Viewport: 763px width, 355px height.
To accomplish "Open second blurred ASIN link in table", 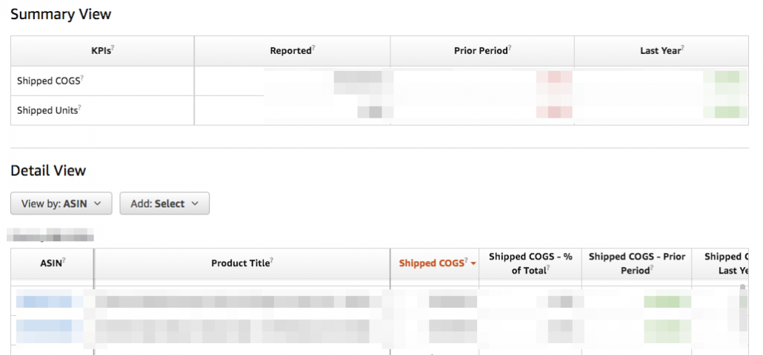I will pyautogui.click(x=44, y=331).
